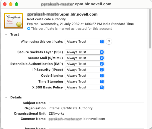The height and width of the screenshot is (129, 152).
Task: Click the 'Secure Mail (S/MIME)' label
Action: pos(45,58)
